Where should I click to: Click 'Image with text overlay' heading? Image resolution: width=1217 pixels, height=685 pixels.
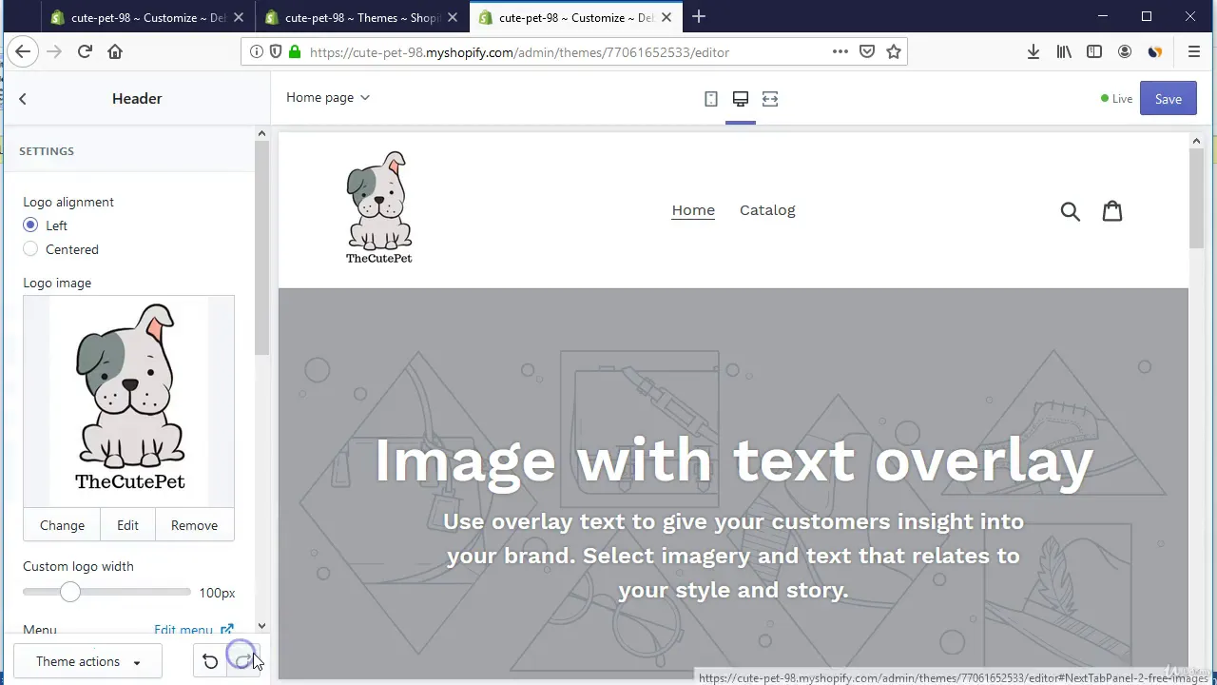click(733, 461)
